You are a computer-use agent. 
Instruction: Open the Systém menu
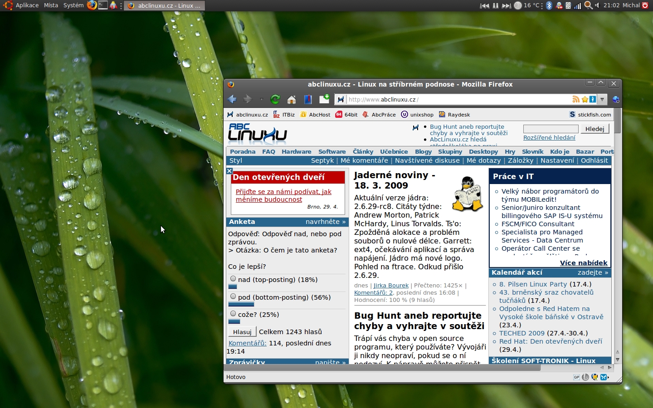tap(73, 5)
